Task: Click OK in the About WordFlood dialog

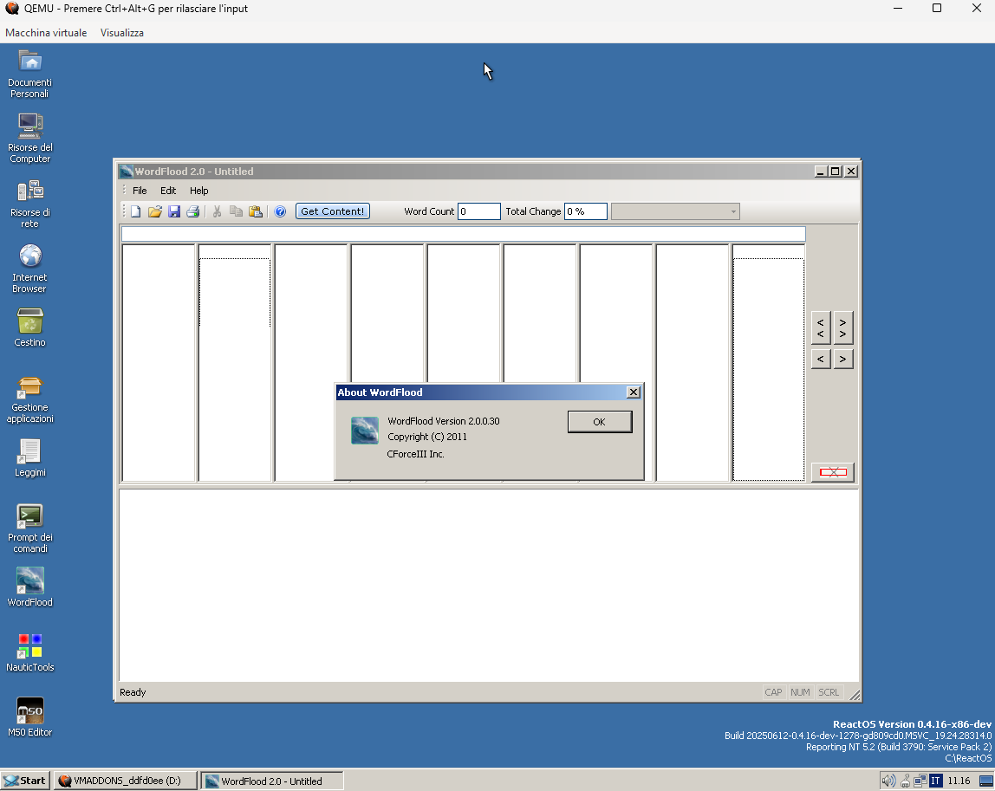Action: 600,422
